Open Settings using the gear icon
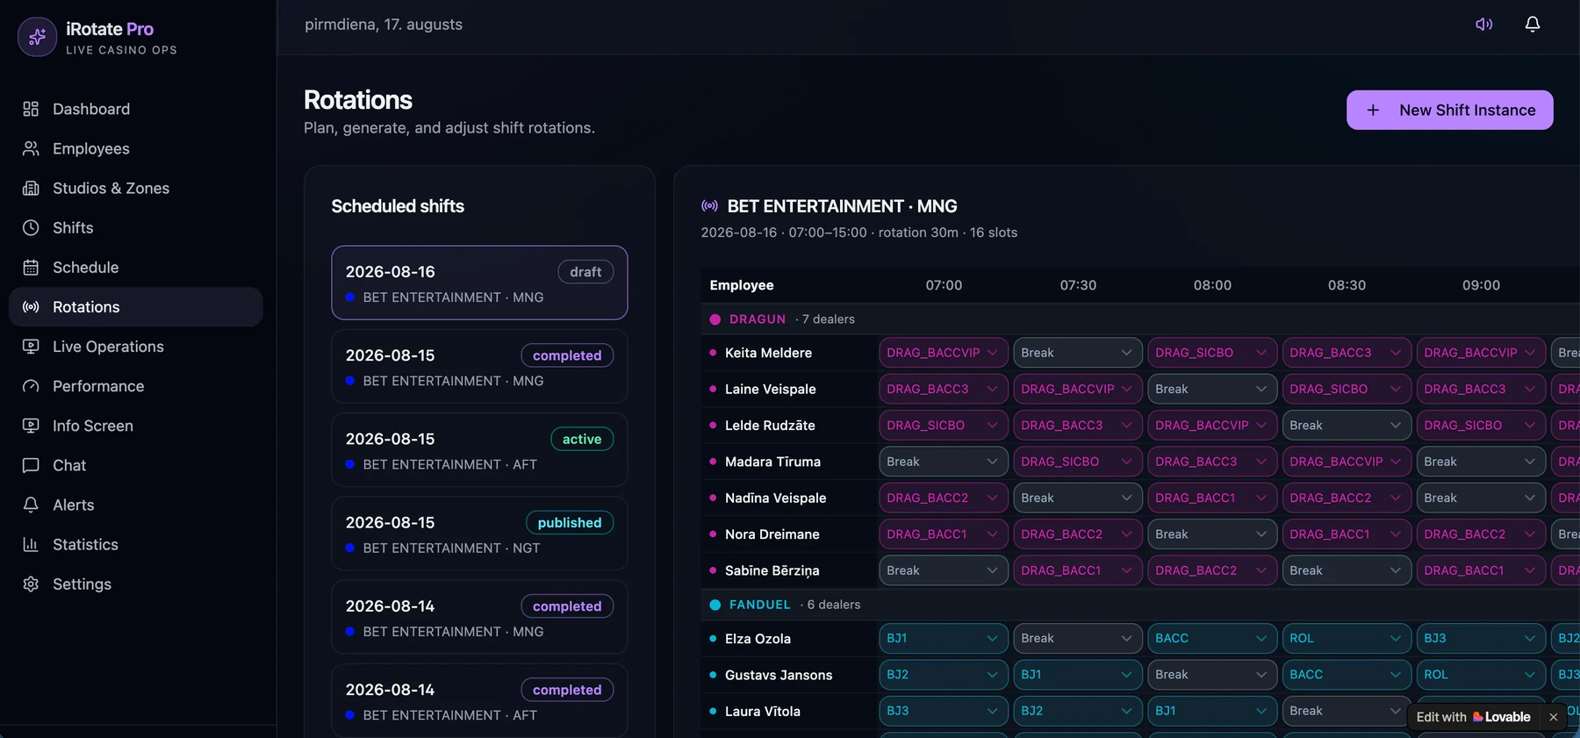Image resolution: width=1580 pixels, height=738 pixels. point(31,584)
